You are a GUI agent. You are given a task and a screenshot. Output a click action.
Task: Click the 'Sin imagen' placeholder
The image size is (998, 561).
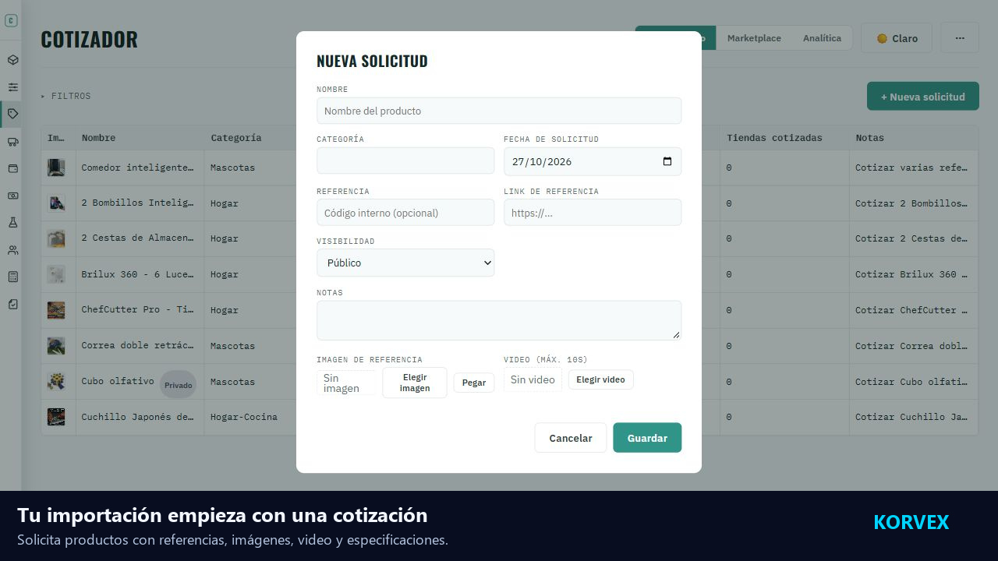(x=347, y=383)
